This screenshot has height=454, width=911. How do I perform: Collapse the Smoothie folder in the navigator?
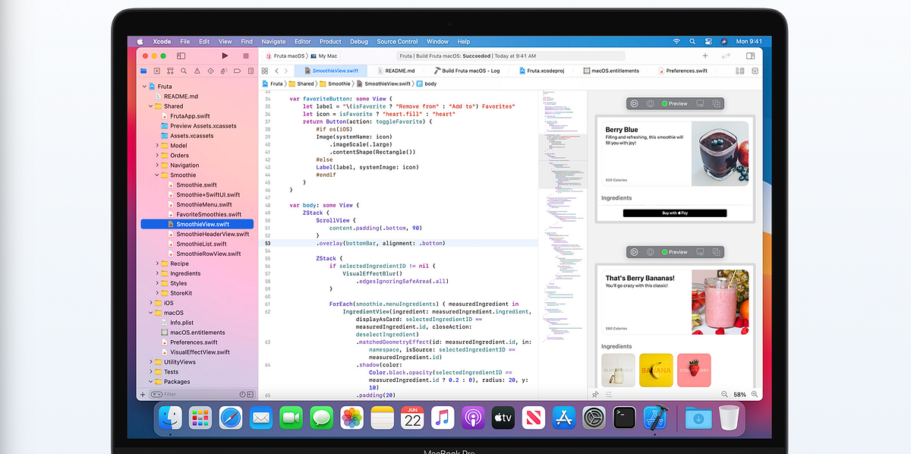[x=156, y=175]
